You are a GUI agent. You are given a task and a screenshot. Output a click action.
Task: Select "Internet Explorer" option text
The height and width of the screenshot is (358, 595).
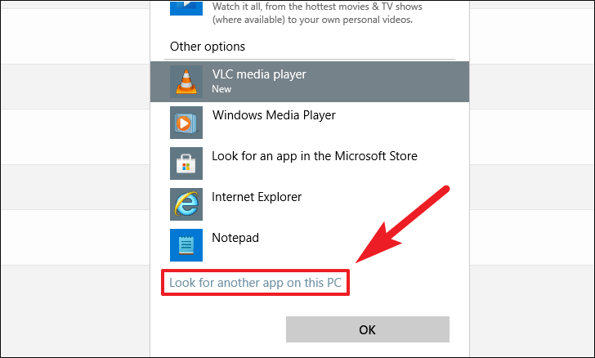257,197
